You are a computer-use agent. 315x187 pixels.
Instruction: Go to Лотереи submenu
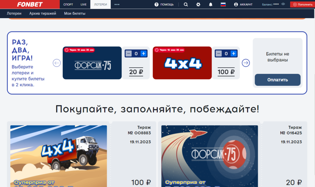[x=14, y=14]
